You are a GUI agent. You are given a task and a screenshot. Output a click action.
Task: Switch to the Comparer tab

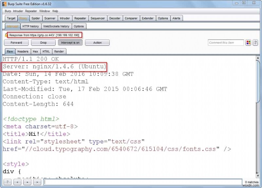(131, 18)
